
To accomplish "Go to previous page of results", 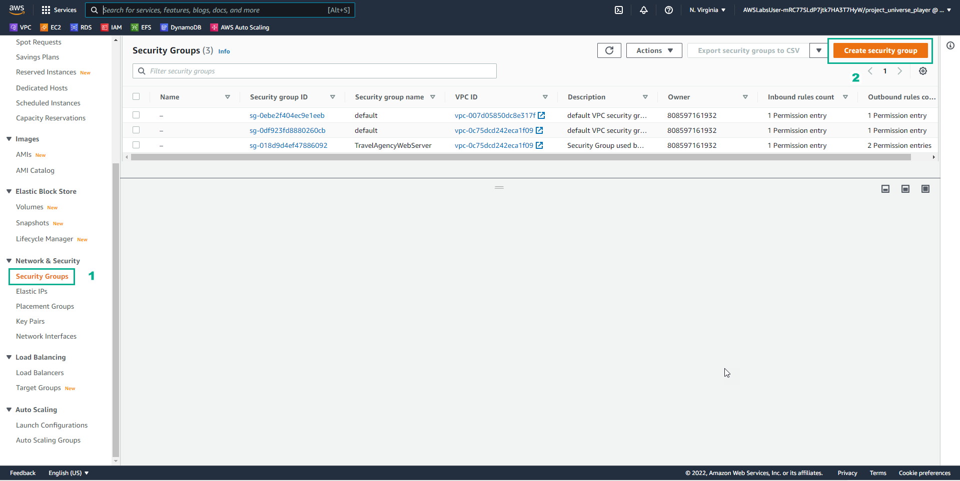I will (x=870, y=71).
